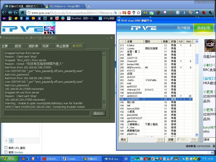Select player row 小肥馬 in list
Screen dimensions: 216x162
coord(156,112)
